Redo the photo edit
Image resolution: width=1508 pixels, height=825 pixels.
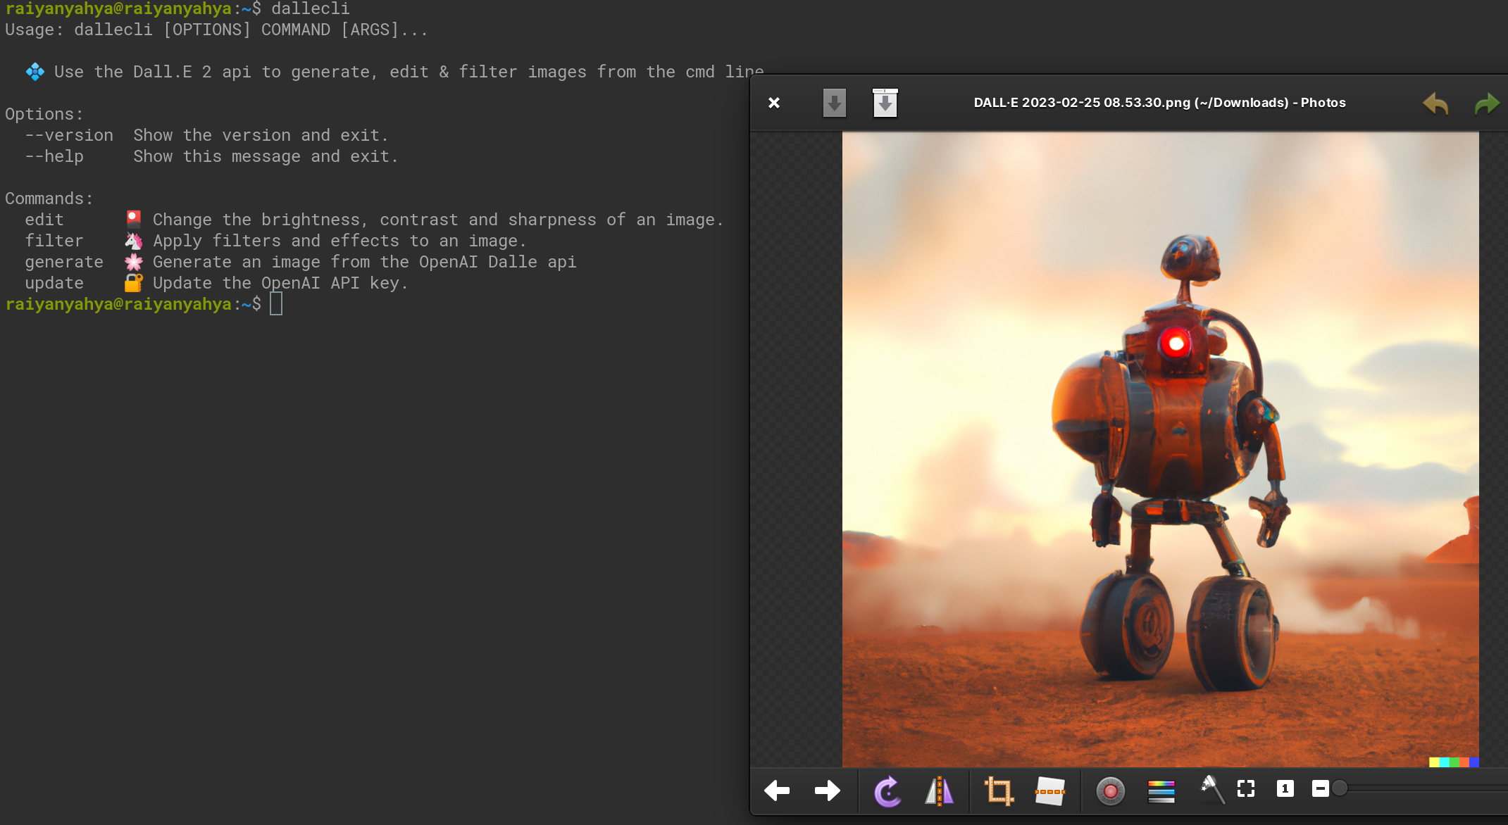pyautogui.click(x=1487, y=103)
